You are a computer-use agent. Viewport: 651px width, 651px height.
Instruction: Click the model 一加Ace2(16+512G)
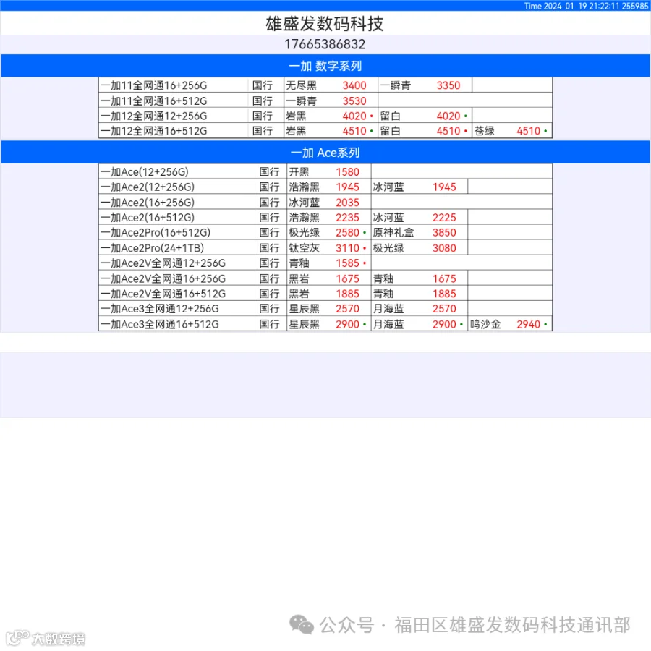pyautogui.click(x=148, y=218)
